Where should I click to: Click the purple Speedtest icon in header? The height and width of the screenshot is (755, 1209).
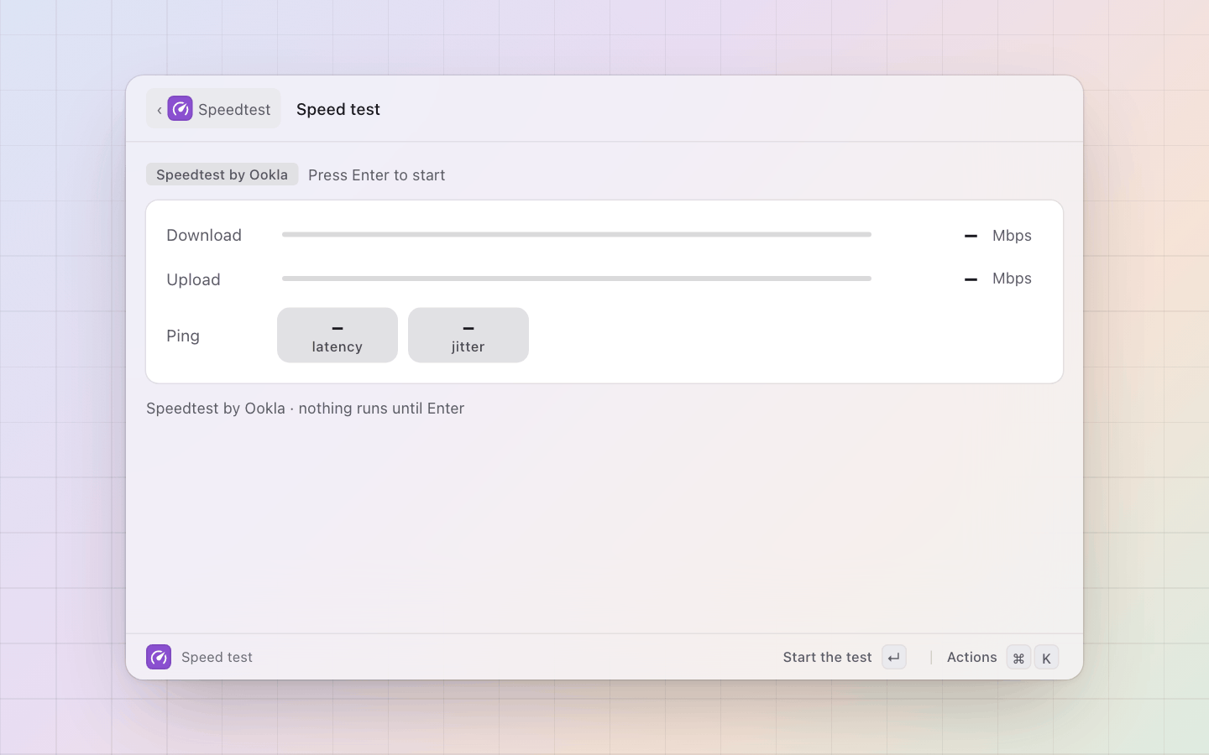pos(180,109)
